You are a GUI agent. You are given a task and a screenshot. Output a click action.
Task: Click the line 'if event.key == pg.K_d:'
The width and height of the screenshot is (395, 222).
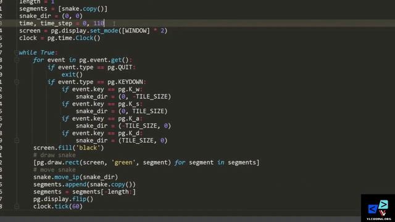coord(102,133)
